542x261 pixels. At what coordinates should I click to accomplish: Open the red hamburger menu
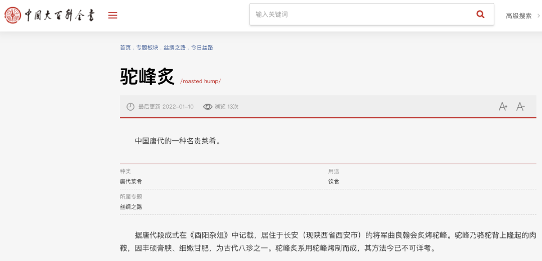[113, 16]
